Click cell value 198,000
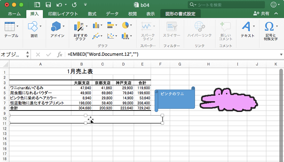Viewport: 284px width, 162px height. (x=82, y=103)
